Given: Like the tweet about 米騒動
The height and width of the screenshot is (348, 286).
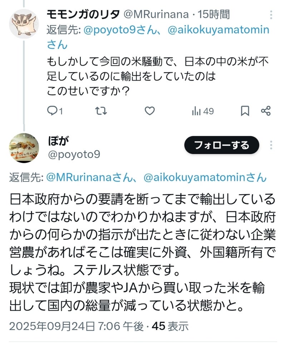Looking at the screenshot, I should 149,111.
